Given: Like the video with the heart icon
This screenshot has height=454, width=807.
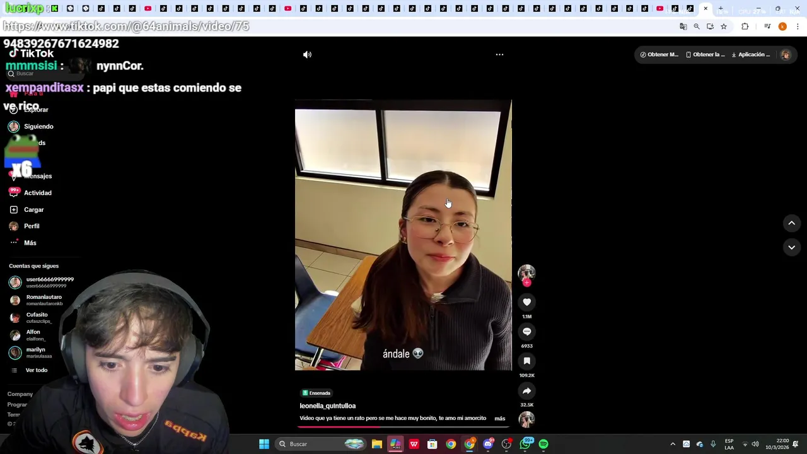Looking at the screenshot, I should tap(526, 302).
